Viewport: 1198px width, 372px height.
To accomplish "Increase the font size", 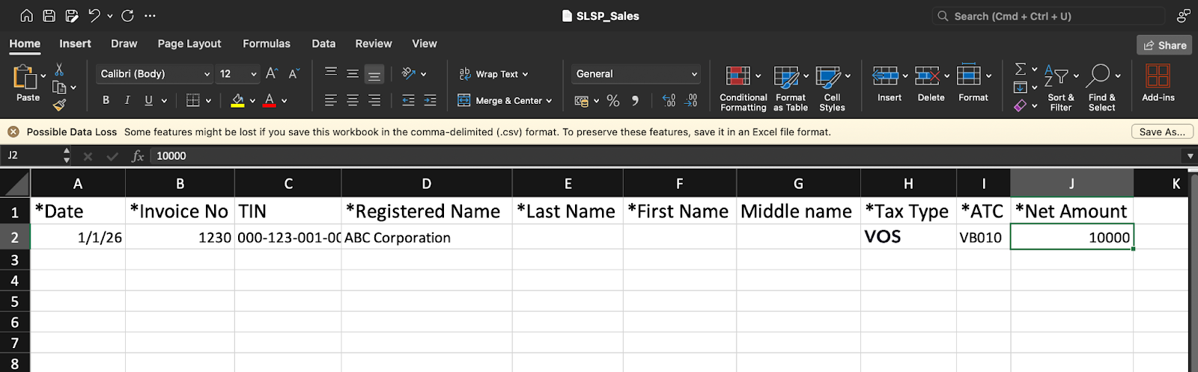I will click(x=272, y=73).
